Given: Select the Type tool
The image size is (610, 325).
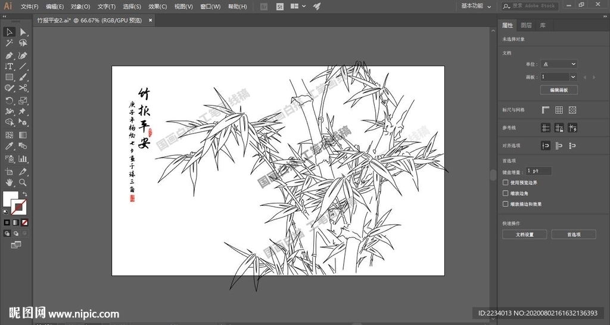Looking at the screenshot, I should pyautogui.click(x=9, y=66).
